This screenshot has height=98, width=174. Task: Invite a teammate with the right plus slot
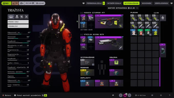pos(129,95)
